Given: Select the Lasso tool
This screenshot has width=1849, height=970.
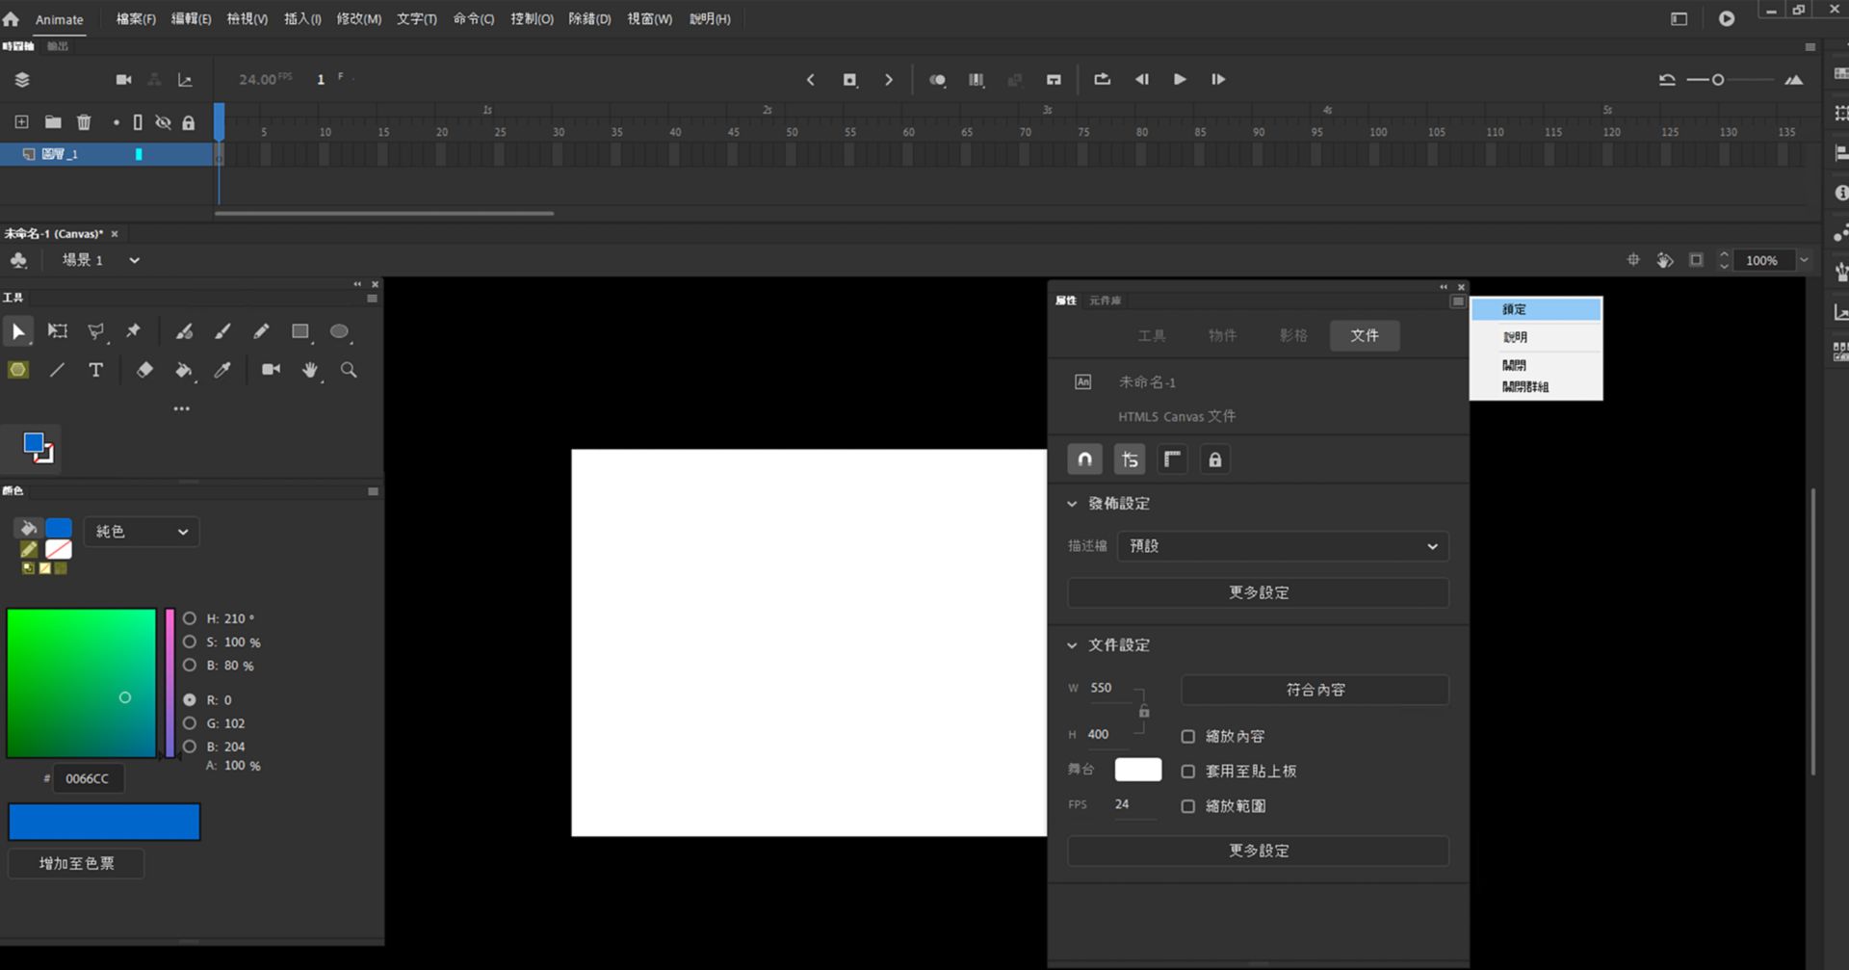Looking at the screenshot, I should coord(95,331).
